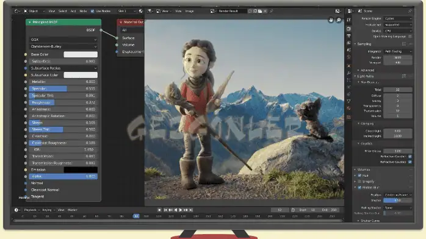This screenshot has height=239, width=426.
Task: Open the Modifiers wrench tab icon
Action: pos(349,73)
